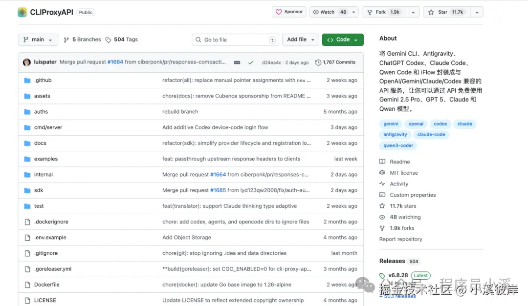Click the Readme book icon
This screenshot has width=528, height=306.
point(382,162)
